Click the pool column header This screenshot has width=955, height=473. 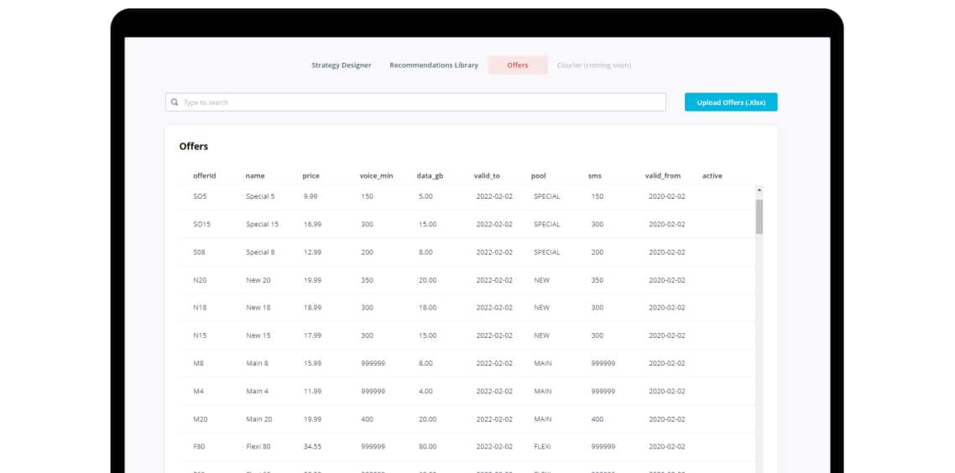[x=539, y=176]
